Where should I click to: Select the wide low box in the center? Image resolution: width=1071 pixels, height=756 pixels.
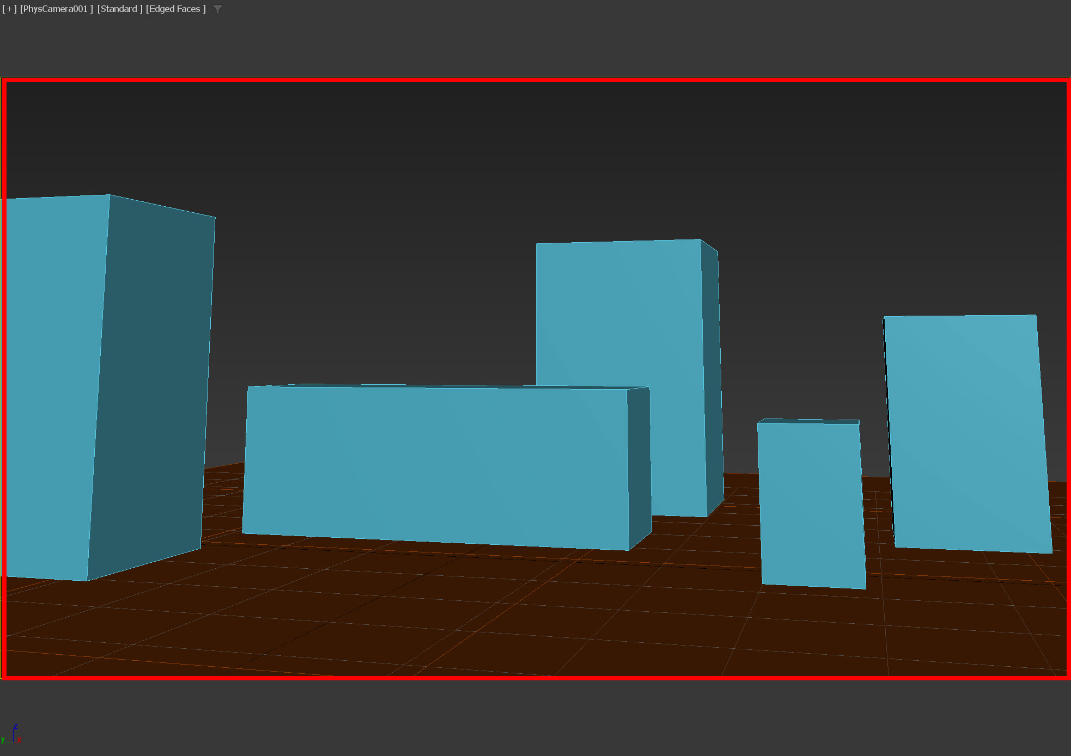436,463
